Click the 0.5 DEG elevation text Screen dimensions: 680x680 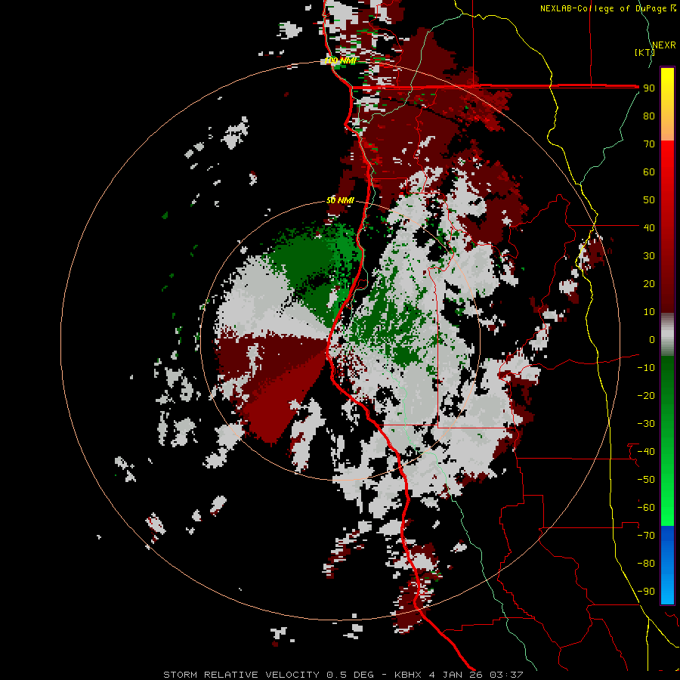[350, 675]
